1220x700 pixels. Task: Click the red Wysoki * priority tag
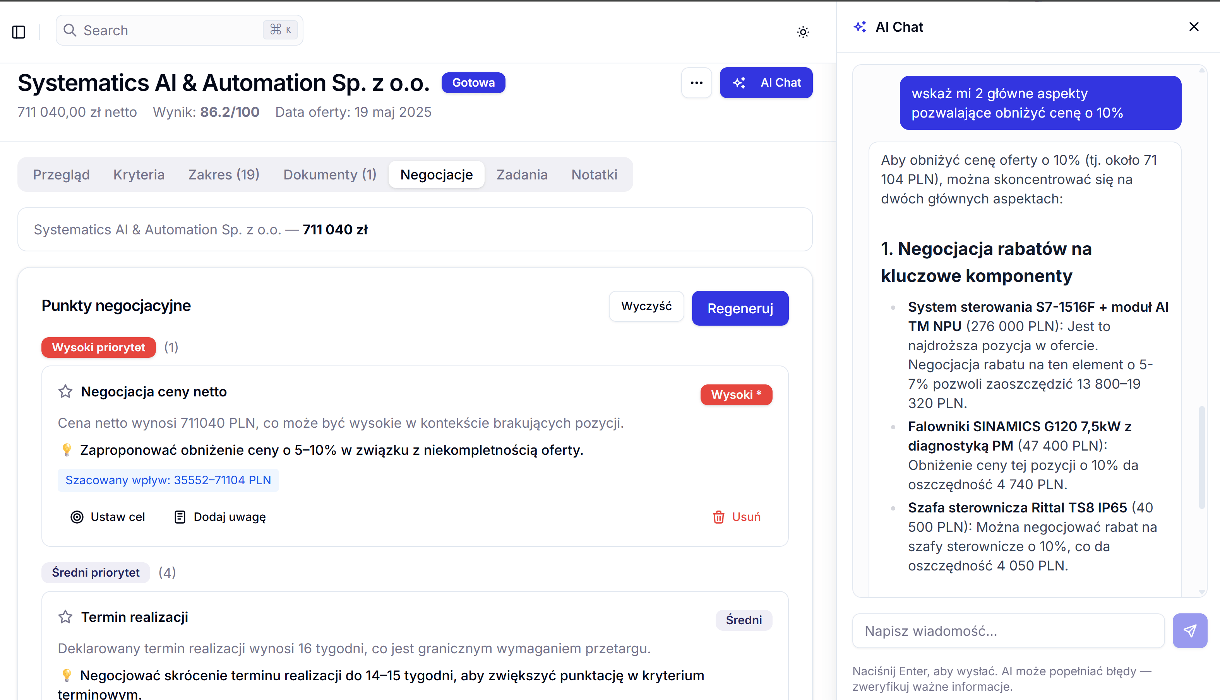click(736, 395)
